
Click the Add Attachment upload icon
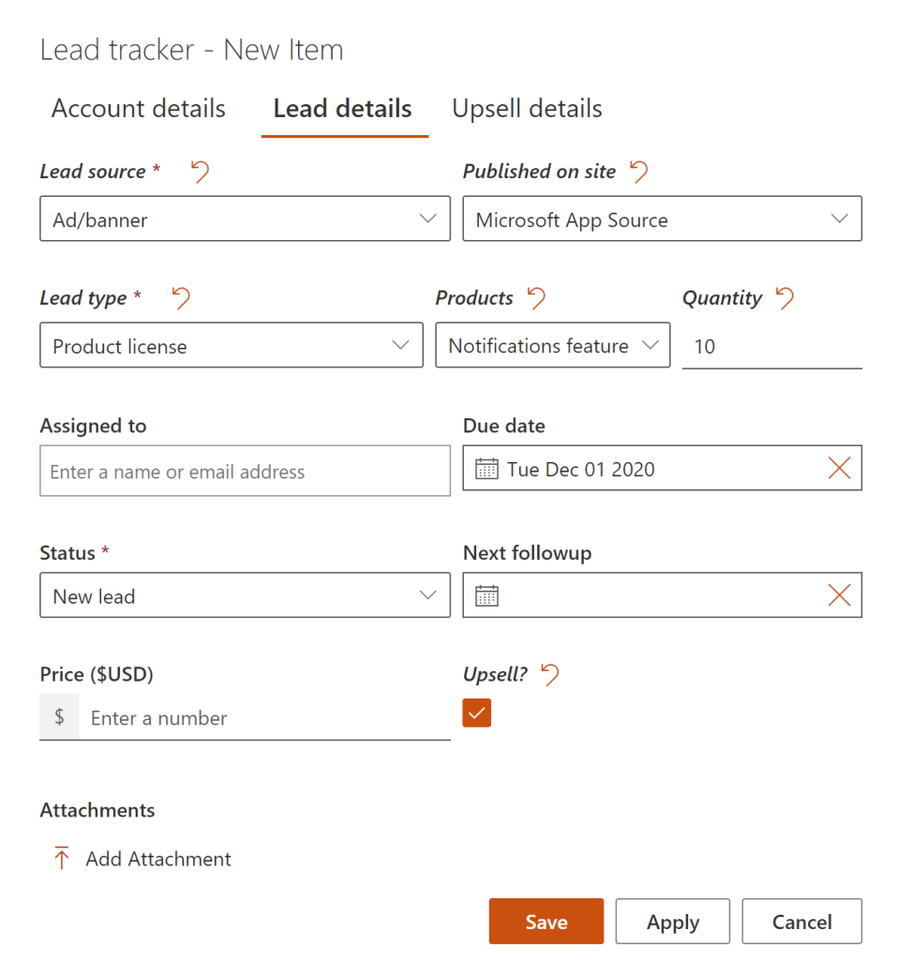[62, 859]
